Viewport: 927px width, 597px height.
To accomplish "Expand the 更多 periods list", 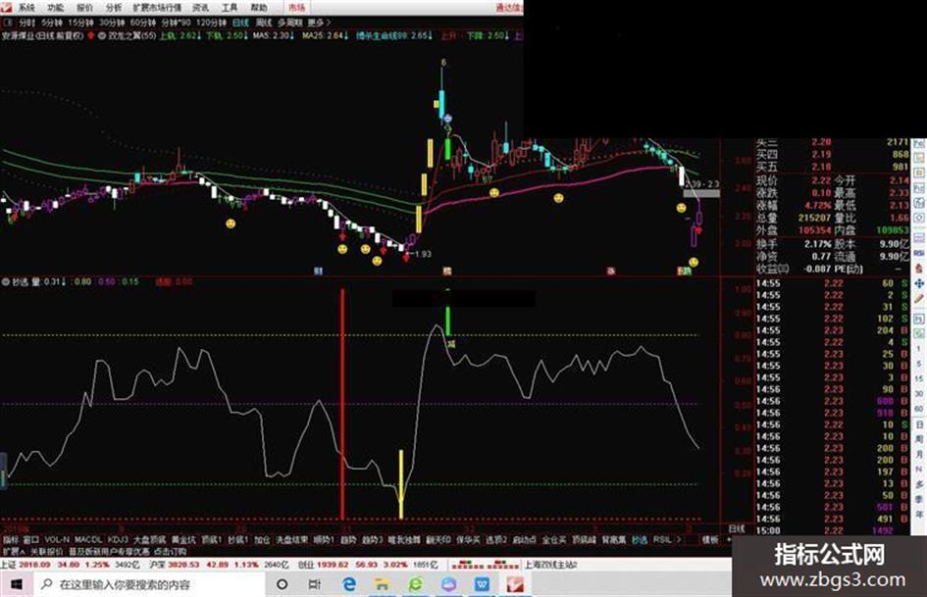I will (319, 23).
